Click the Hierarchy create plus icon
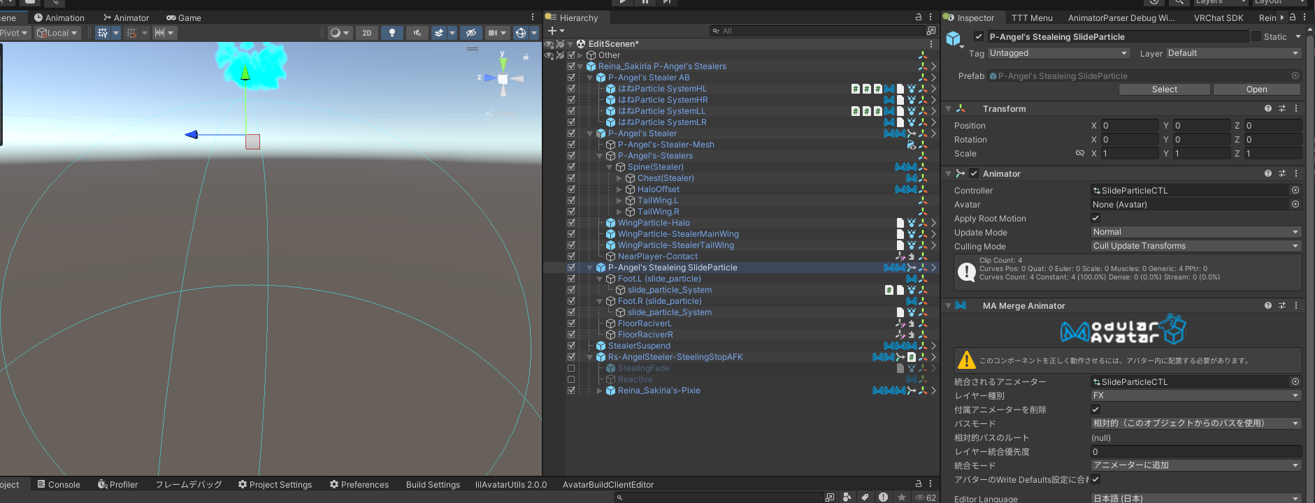 [x=552, y=31]
